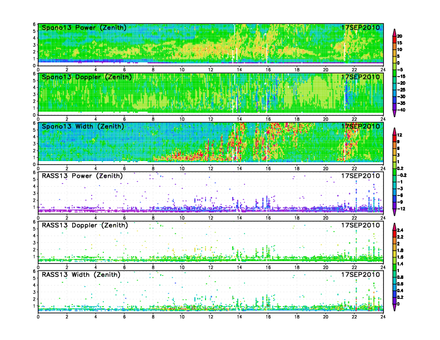Click the value -40 on the top colorbar
This screenshot has width=440, height=340.
pyautogui.click(x=401, y=110)
